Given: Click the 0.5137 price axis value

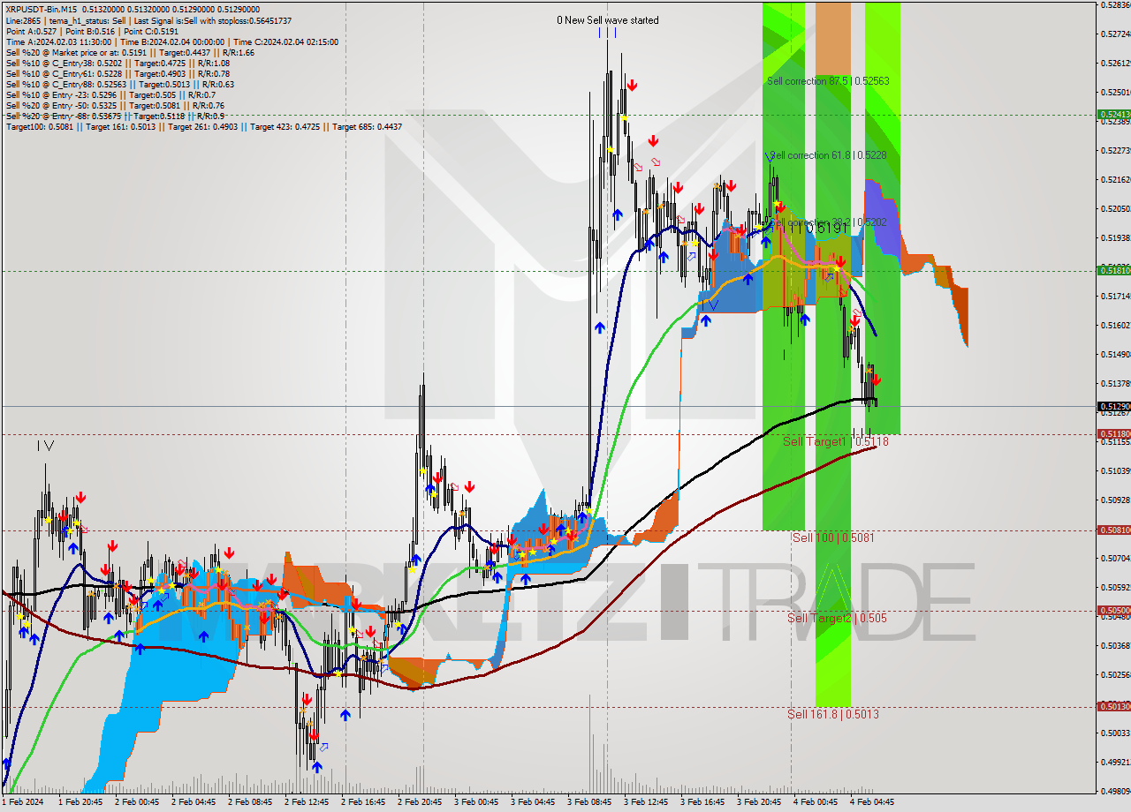Looking at the screenshot, I should [x=1116, y=383].
